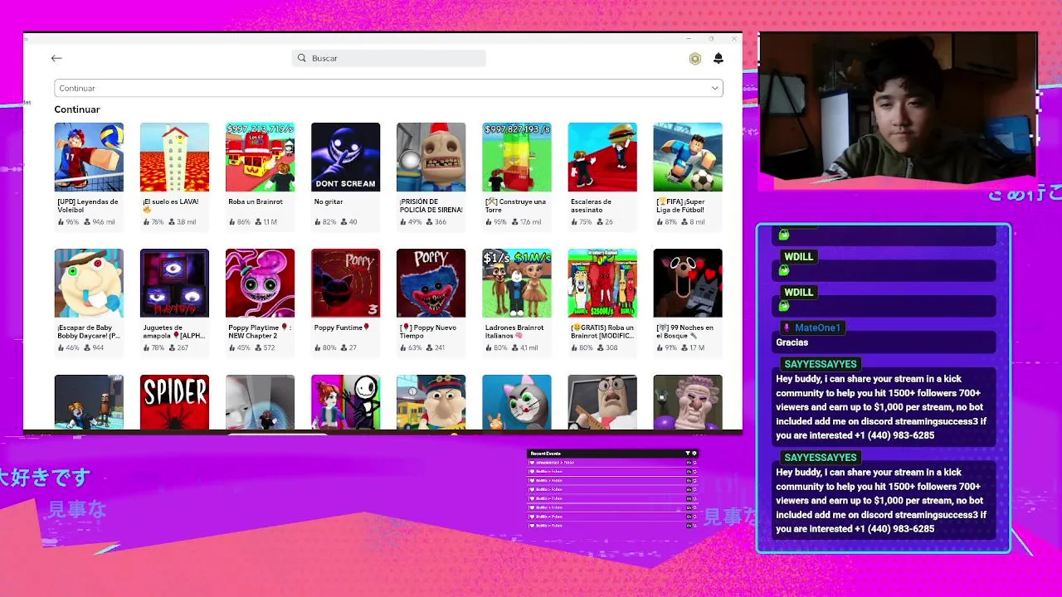Click '99 Noches en el Bosque' title
The height and width of the screenshot is (597, 1062).
click(685, 332)
